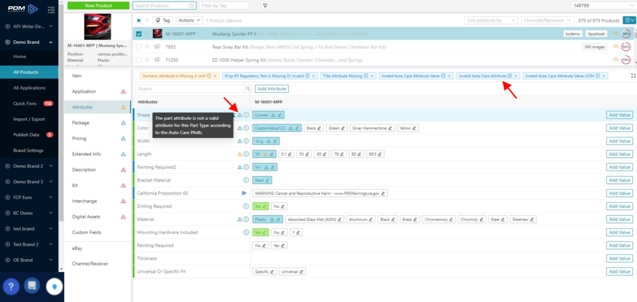This screenshot has width=637, height=302.
Task: Click the flag icon for California Proposition 65
Action: tap(244, 193)
